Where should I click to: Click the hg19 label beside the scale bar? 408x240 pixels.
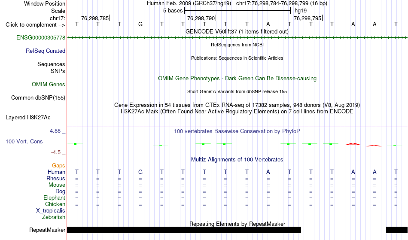click(x=301, y=11)
